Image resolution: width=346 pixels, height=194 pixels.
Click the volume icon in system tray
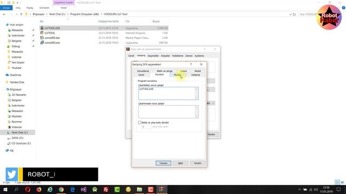tap(316, 190)
